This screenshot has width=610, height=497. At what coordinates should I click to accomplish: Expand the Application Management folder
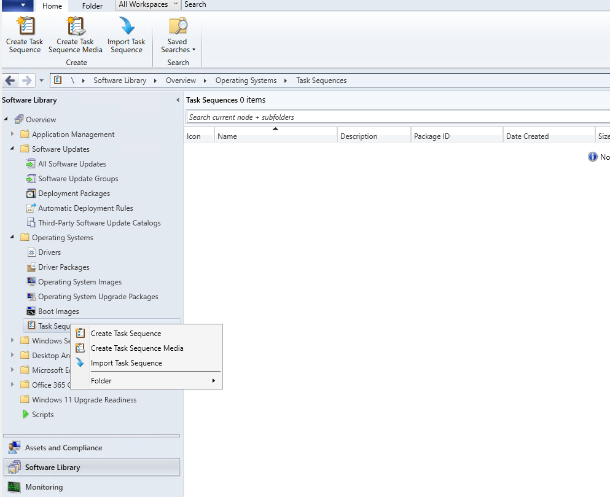pos(12,135)
